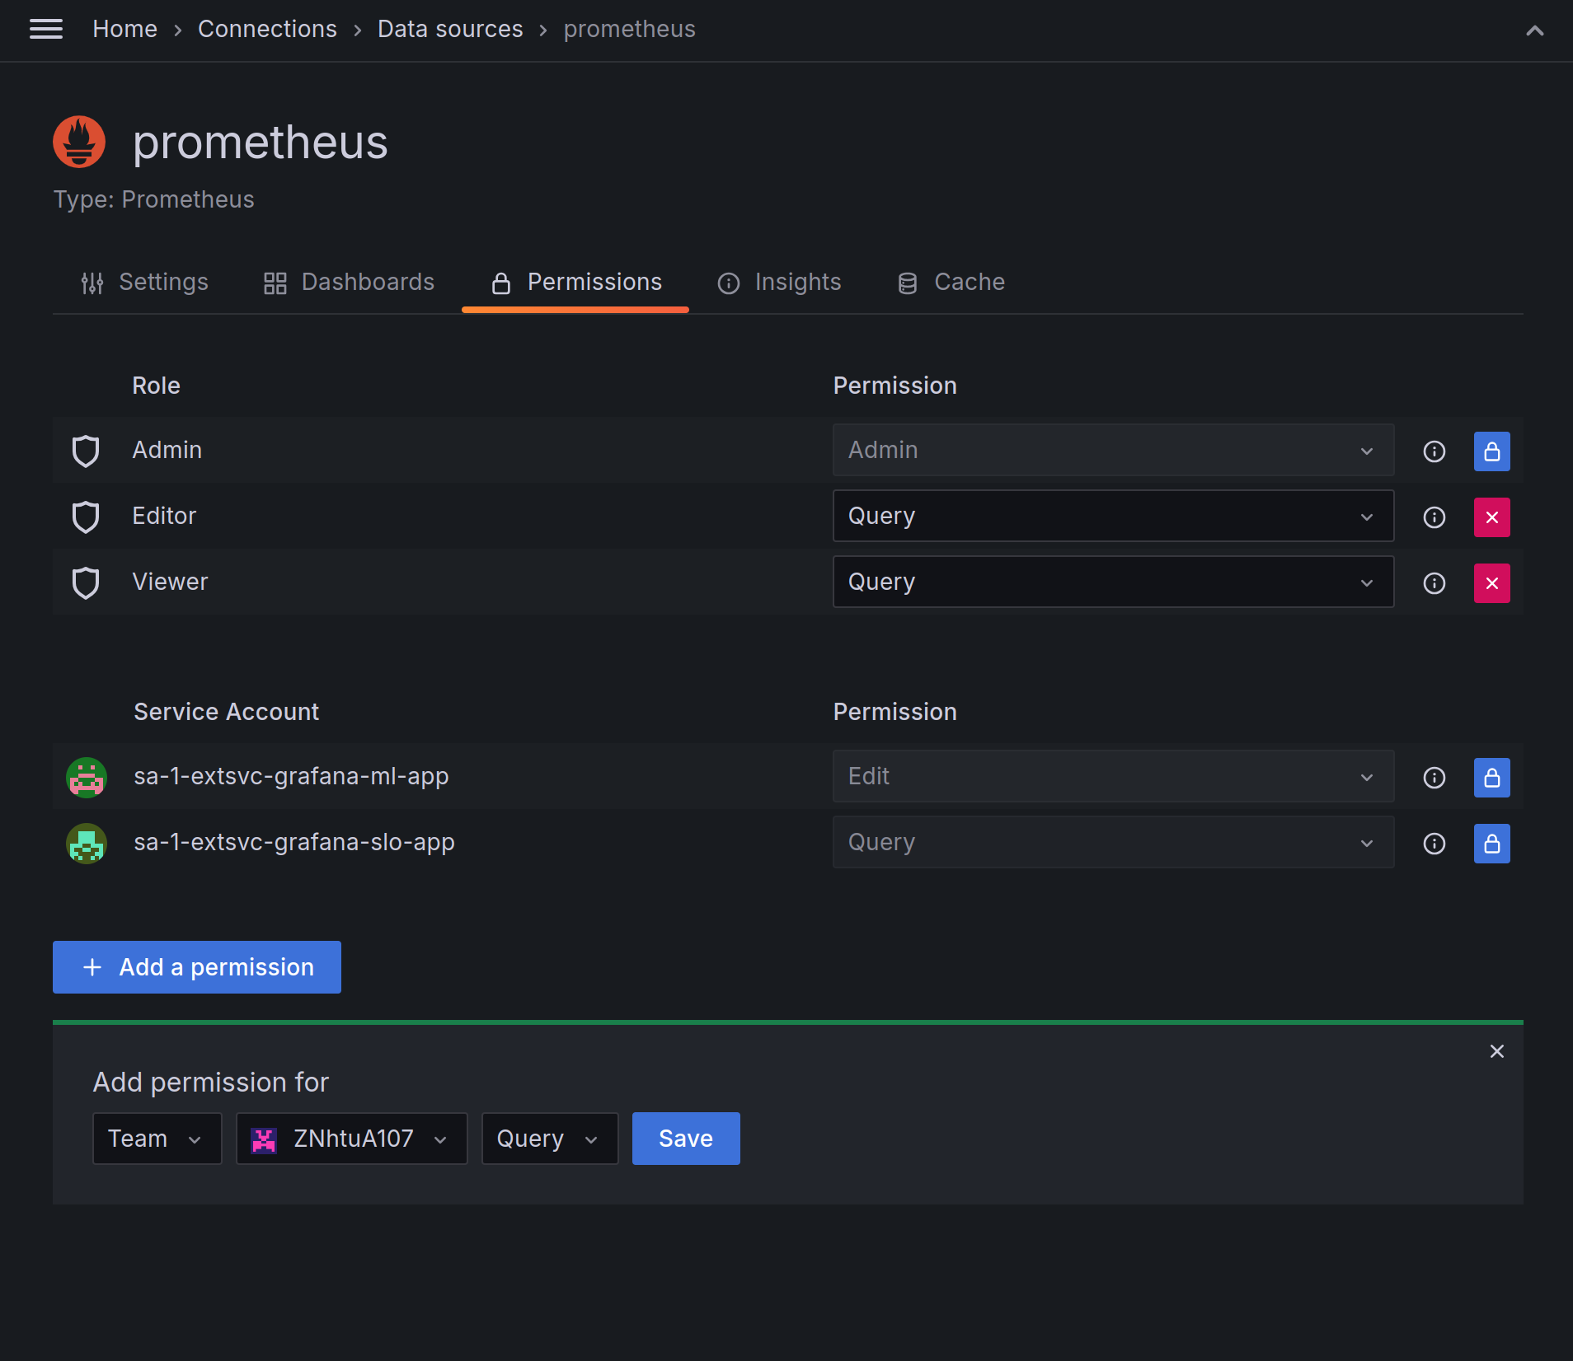
Task: Remove the Viewer Query permission with the X
Action: pyautogui.click(x=1491, y=582)
